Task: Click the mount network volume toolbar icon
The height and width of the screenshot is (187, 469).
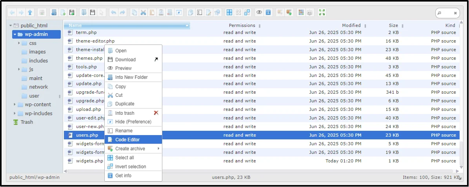Action: point(42,12)
